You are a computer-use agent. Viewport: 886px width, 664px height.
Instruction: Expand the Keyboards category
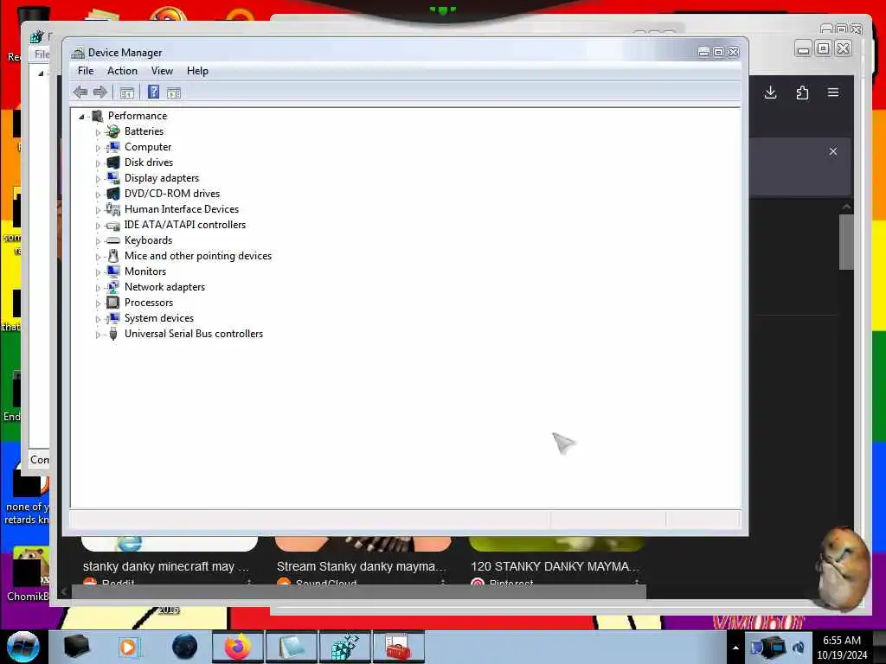[x=98, y=241]
